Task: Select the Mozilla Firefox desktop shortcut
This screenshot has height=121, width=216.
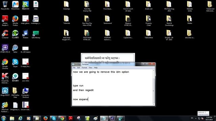Action: click(15, 21)
